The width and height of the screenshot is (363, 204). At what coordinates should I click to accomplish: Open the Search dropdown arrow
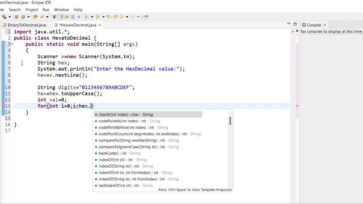tap(47, 17)
